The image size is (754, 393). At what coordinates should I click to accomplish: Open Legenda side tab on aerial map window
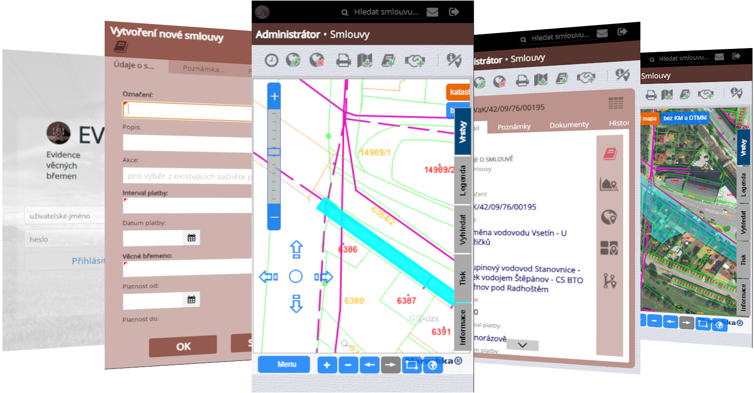pos(743,184)
